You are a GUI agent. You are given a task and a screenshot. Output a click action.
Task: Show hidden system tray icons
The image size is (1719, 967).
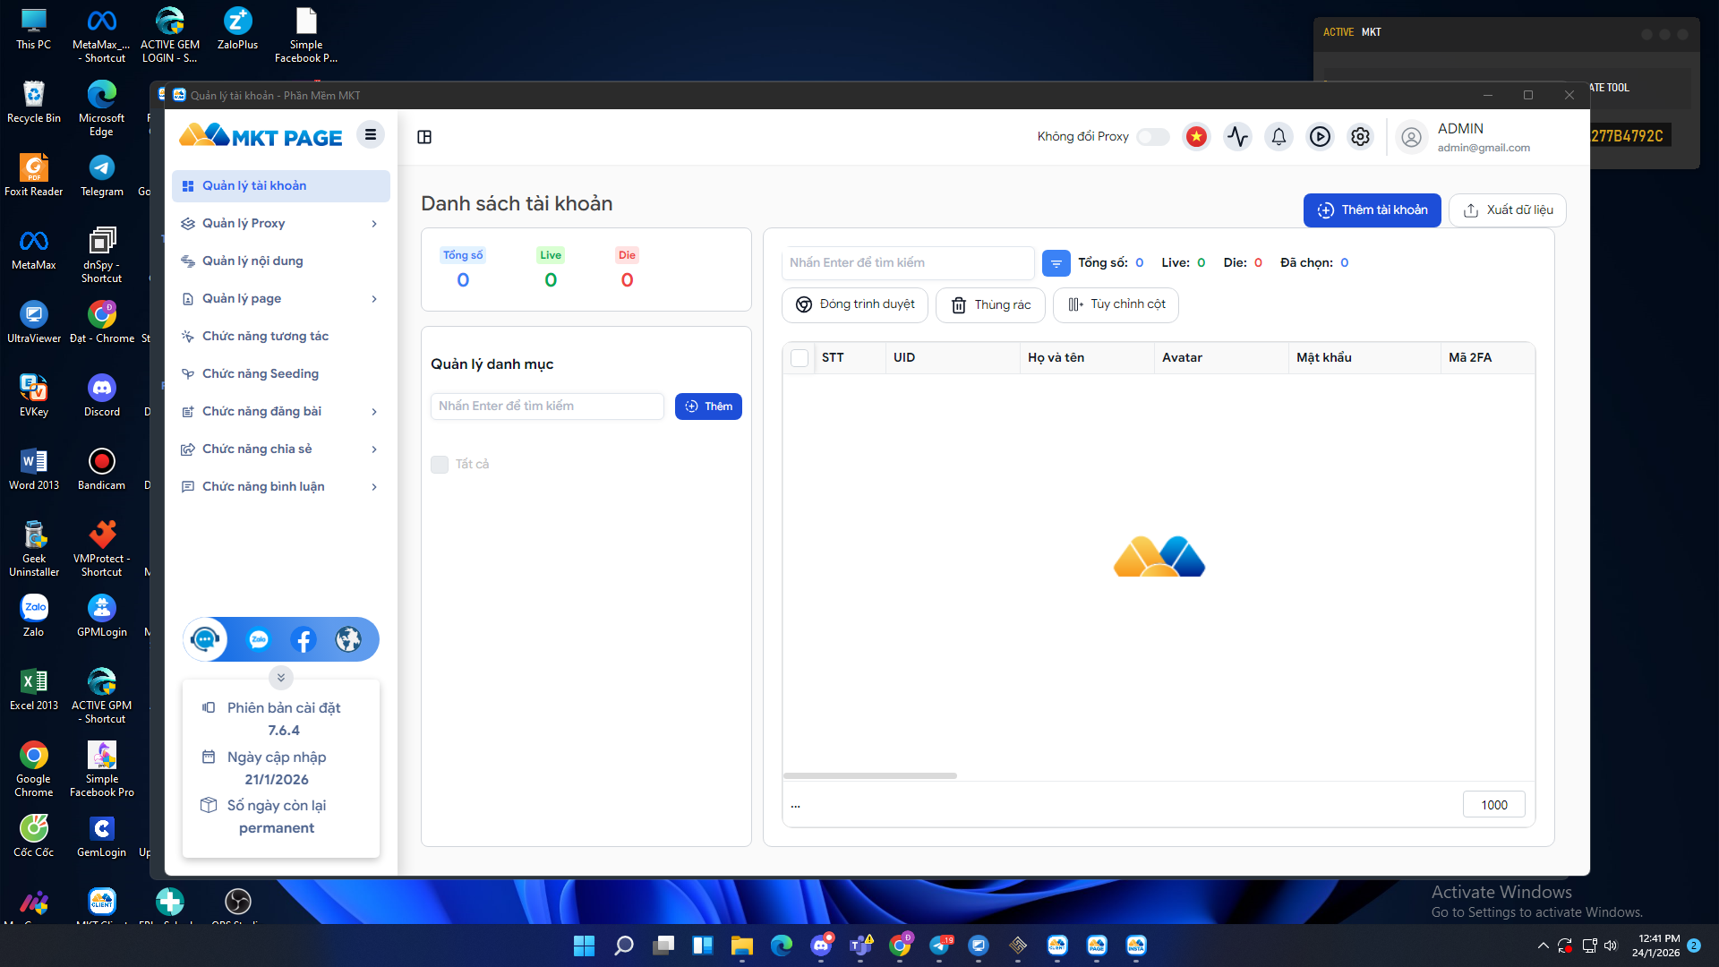(x=1544, y=946)
